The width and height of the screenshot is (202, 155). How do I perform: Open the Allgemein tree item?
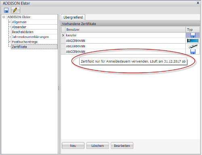pos(19,22)
